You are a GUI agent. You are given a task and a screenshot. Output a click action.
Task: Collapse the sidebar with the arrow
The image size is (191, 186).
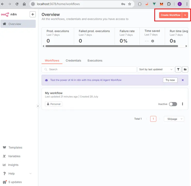38,106
